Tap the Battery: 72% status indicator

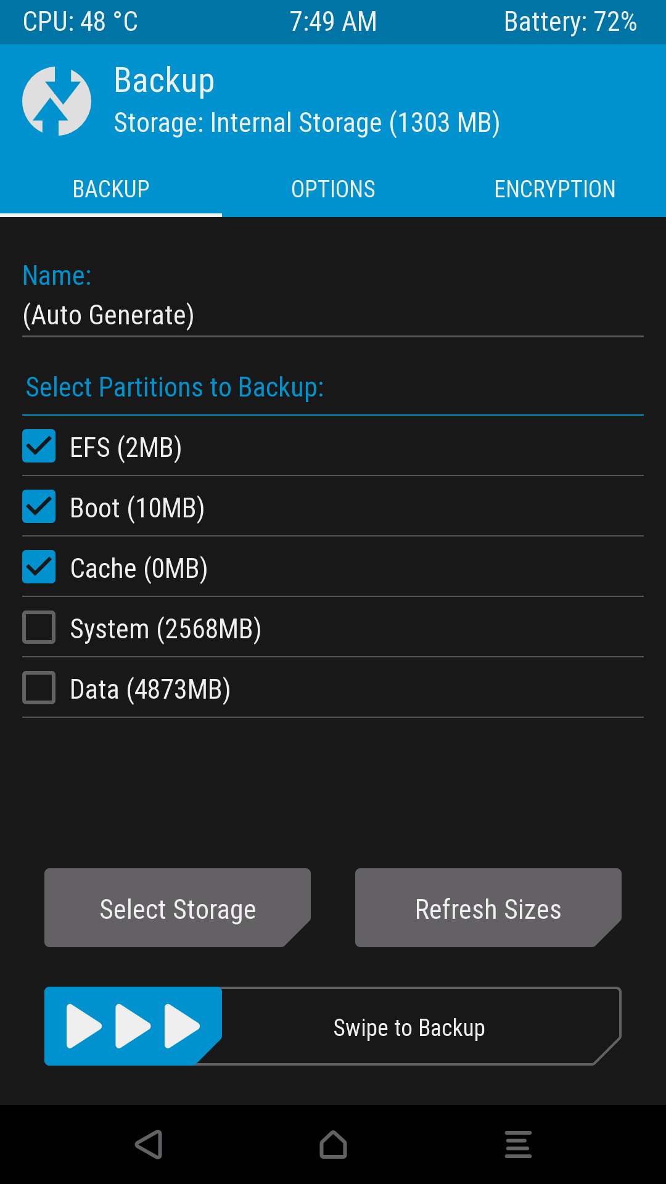[x=570, y=22]
